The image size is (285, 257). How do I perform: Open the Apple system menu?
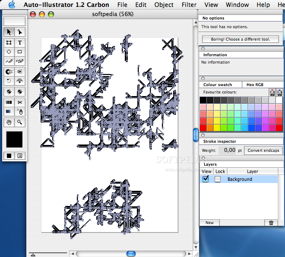coord(12,5)
